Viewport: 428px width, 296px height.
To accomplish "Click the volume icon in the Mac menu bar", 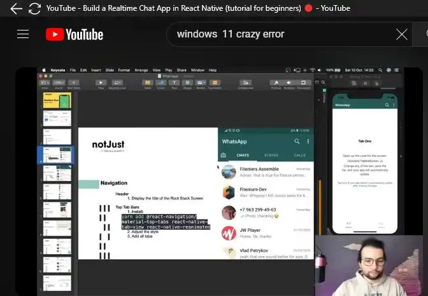I will pyautogui.click(x=319, y=70).
